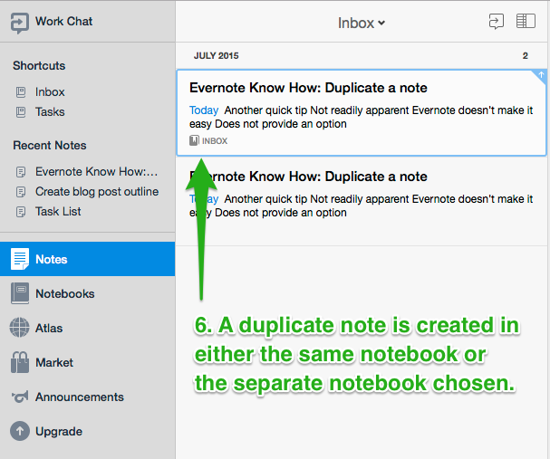Click the Announcements megaphone icon
This screenshot has height=459, width=550.
point(20,397)
